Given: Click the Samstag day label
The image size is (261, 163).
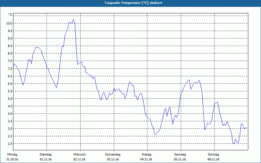Looking at the screenshot, I should (180, 155).
